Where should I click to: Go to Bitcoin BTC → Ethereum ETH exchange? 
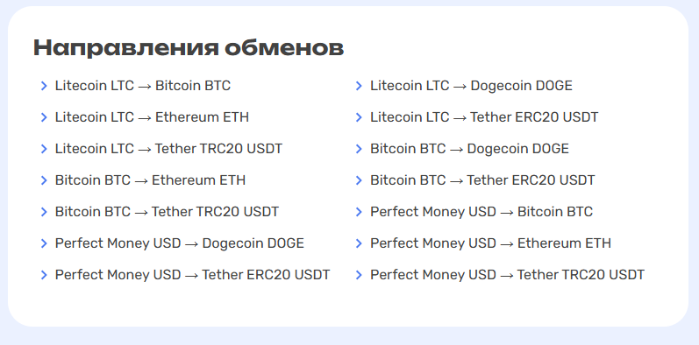[x=150, y=180]
